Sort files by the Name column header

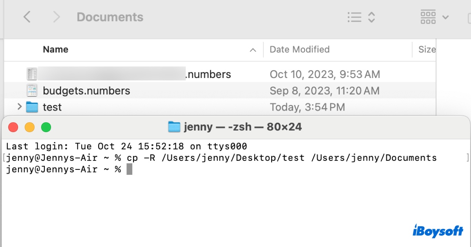pos(55,49)
